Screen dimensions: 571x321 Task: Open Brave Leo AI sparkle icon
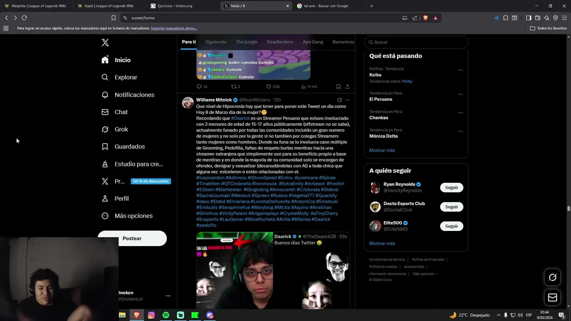click(546, 18)
